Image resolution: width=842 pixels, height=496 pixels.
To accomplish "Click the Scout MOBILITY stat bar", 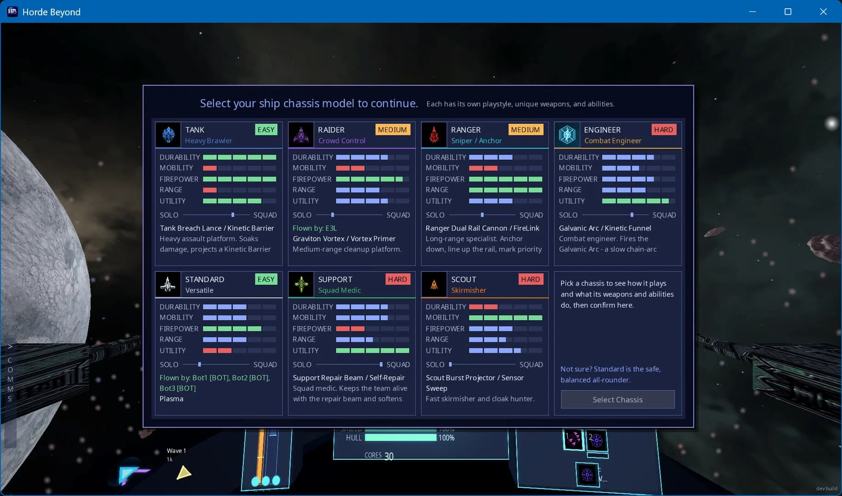I will tap(506, 317).
